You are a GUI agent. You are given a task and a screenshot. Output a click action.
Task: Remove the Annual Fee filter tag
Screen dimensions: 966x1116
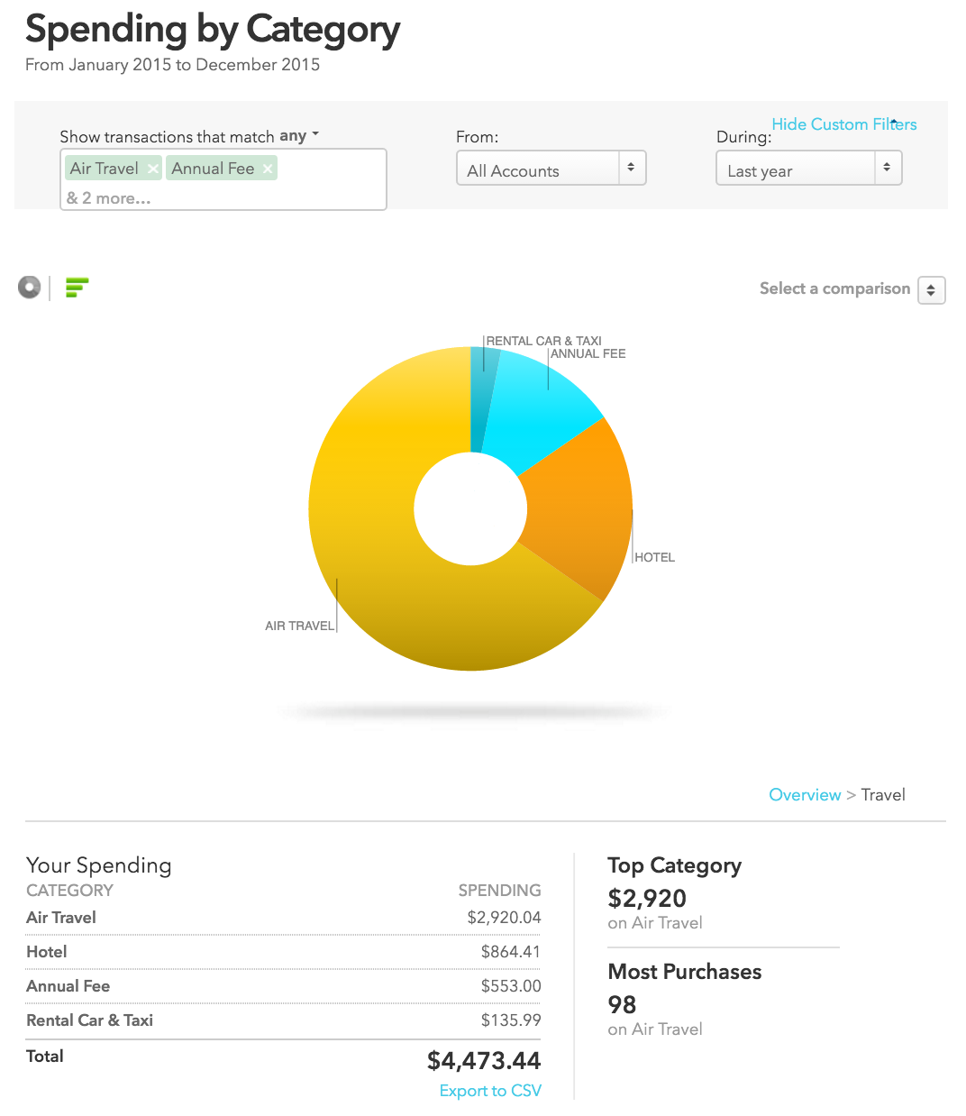click(267, 168)
